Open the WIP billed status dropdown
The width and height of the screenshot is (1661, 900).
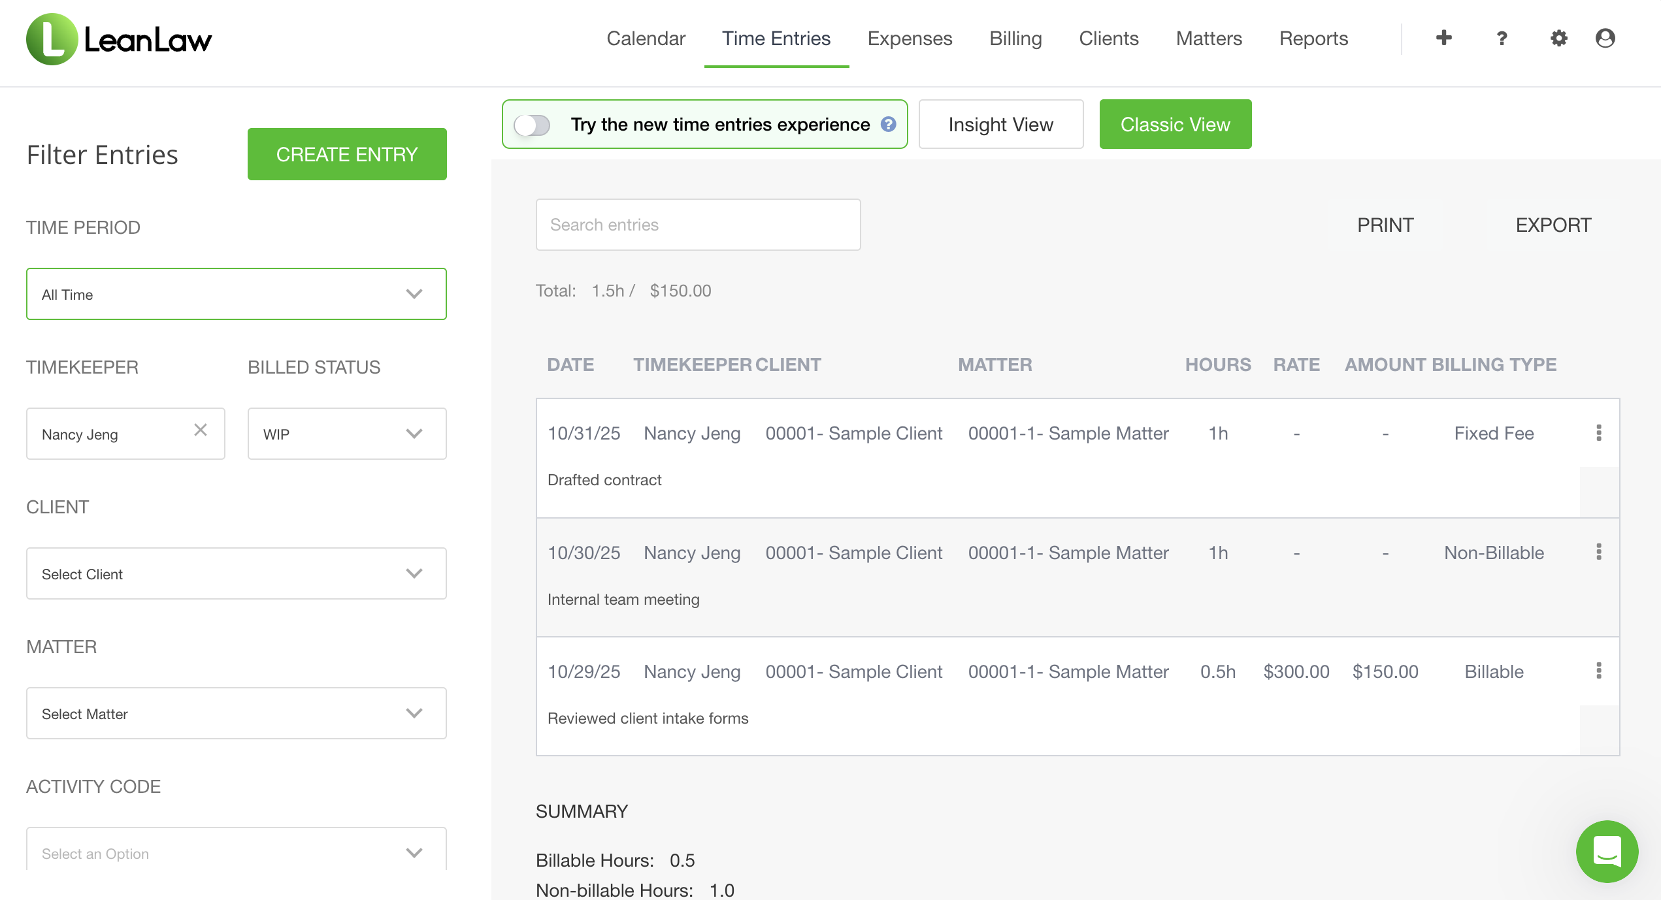[x=346, y=434]
